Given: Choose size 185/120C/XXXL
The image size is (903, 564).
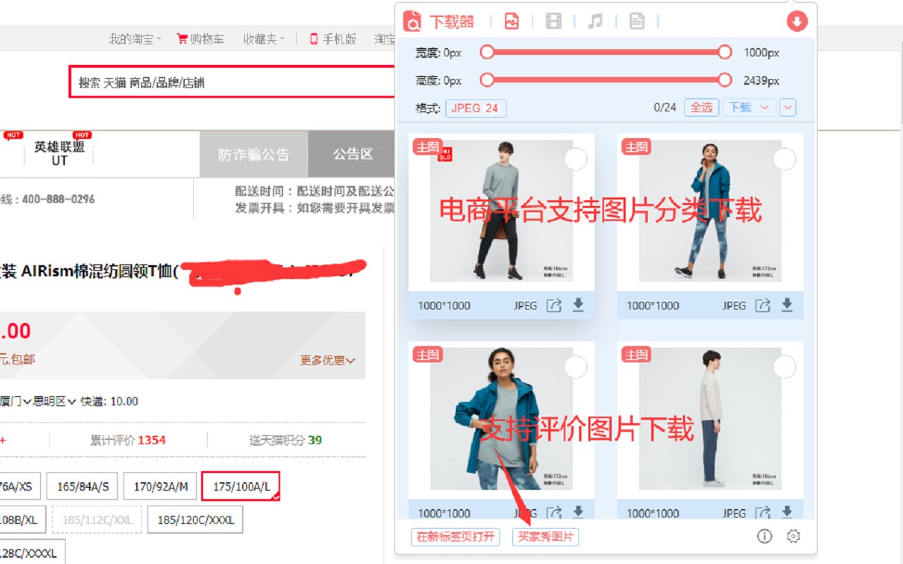Looking at the screenshot, I should (195, 520).
